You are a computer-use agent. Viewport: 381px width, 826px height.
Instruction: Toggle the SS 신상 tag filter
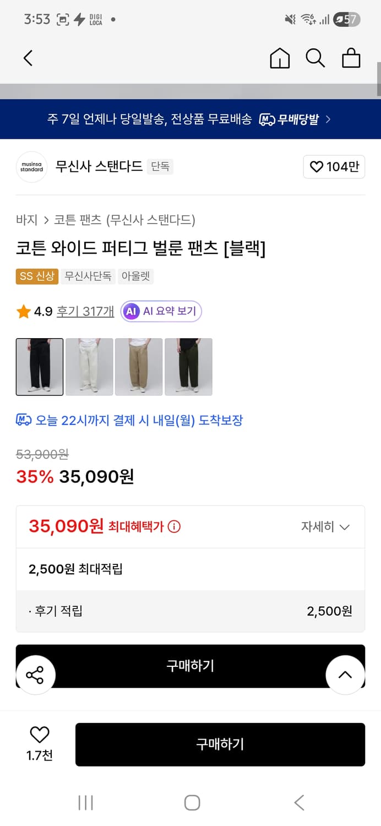(36, 276)
